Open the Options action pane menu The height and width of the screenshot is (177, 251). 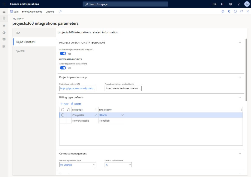(50, 12)
